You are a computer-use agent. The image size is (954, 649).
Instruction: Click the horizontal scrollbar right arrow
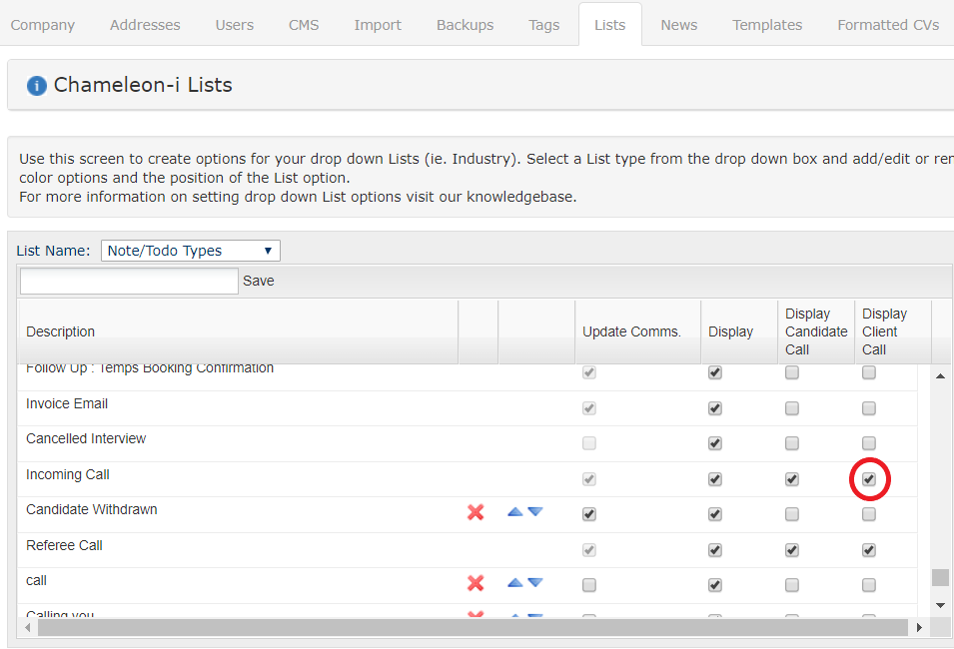click(x=919, y=627)
